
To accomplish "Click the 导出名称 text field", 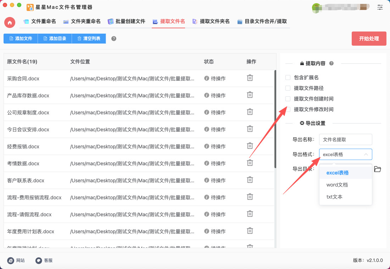I will [345, 139].
